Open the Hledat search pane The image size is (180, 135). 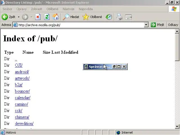point(71,17)
